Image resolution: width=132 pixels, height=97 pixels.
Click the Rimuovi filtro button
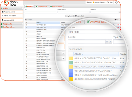click(79, 16)
